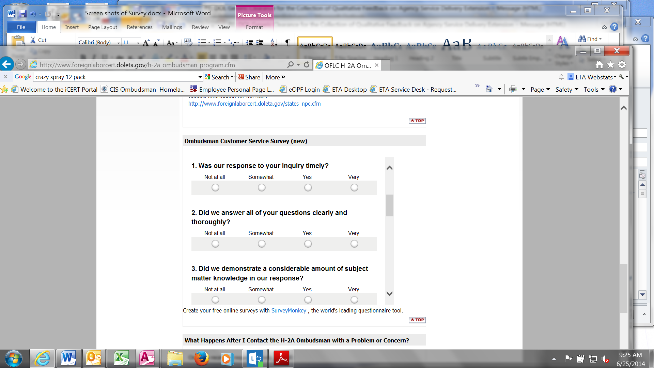Open Excel from the Windows taskbar
The image size is (654, 368).
(x=121, y=358)
